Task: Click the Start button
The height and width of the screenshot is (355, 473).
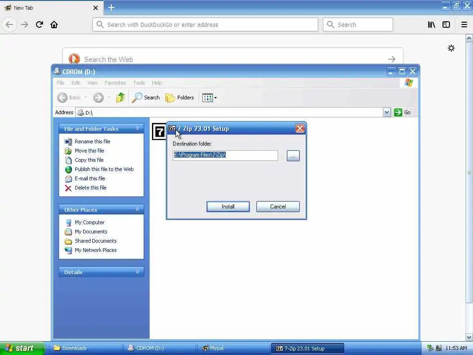Action: pyautogui.click(x=22, y=348)
